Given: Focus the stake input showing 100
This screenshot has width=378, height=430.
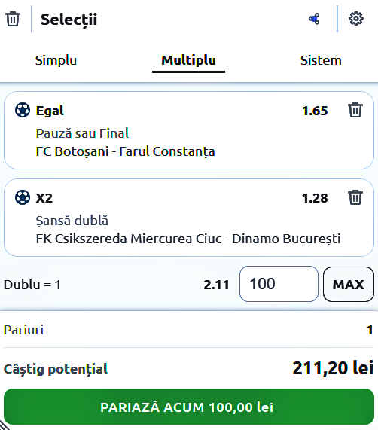Looking at the screenshot, I should point(279,284).
